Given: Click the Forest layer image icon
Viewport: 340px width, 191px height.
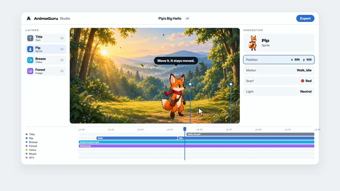Looking at the screenshot, I should 30,71.
